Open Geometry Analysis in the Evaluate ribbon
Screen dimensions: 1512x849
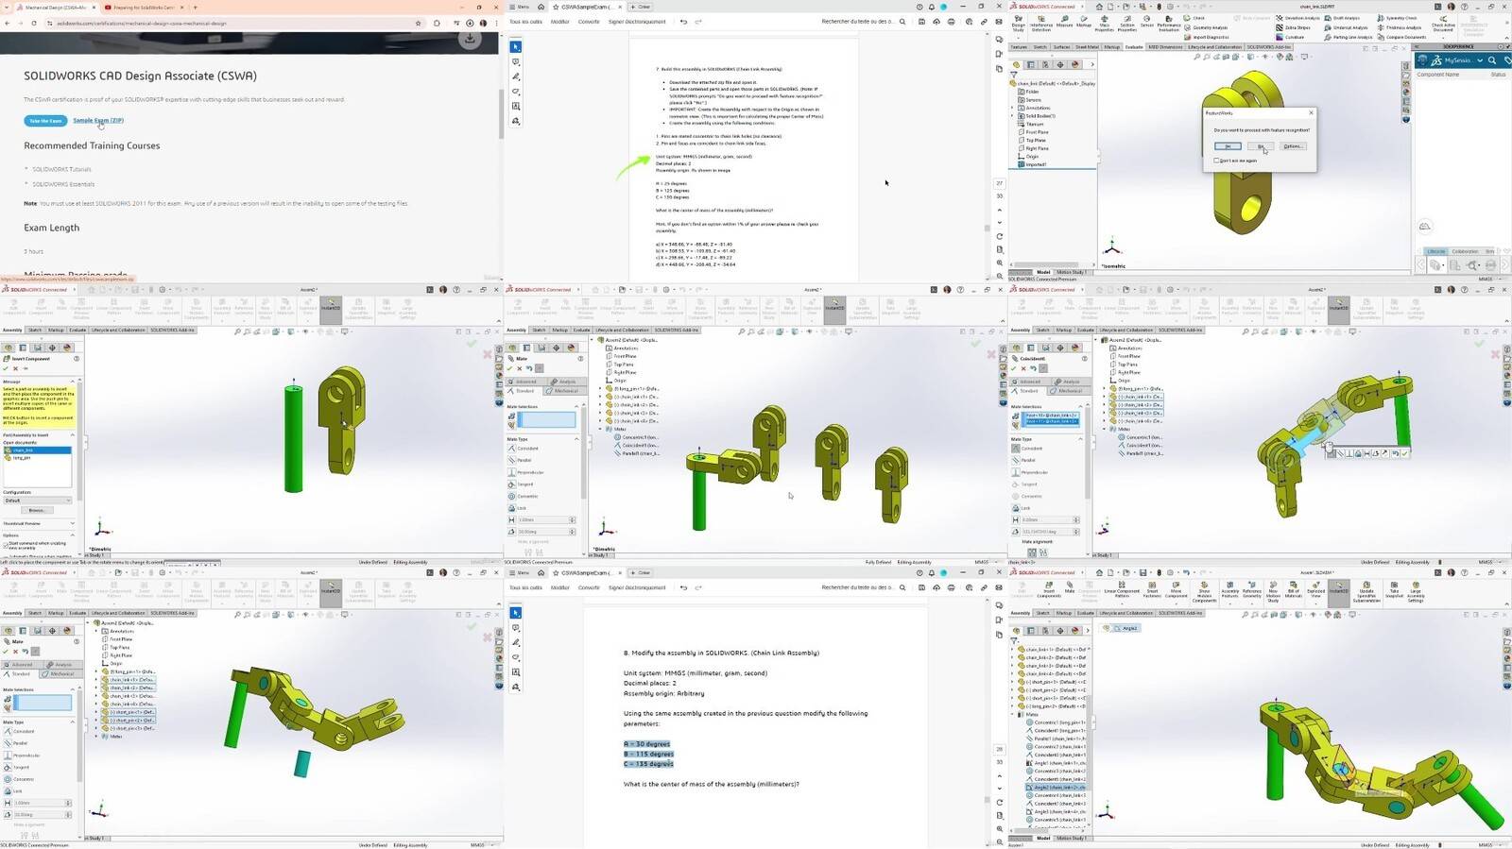(1206, 27)
